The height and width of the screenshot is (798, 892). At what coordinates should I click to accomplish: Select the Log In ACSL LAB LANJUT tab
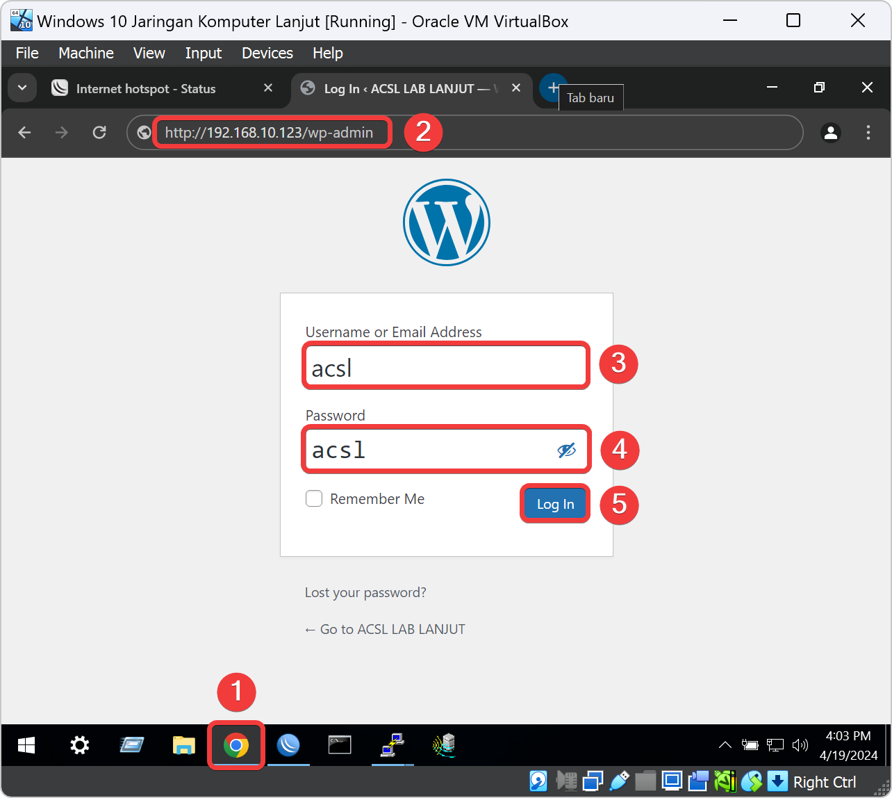click(410, 88)
